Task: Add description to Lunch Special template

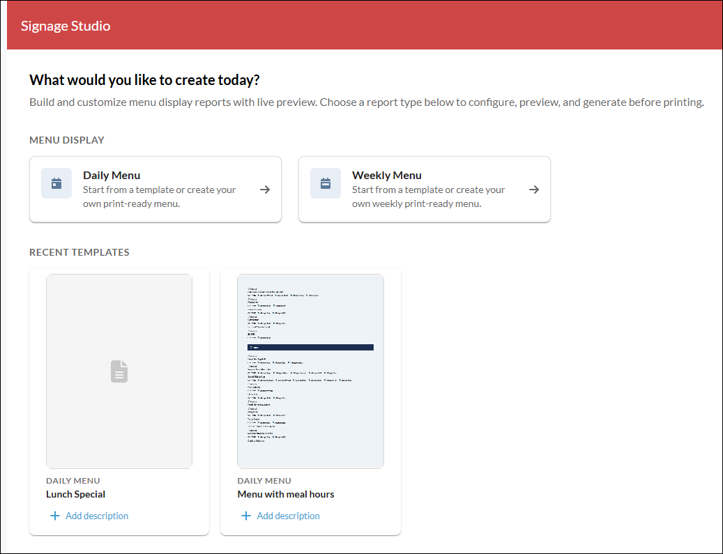Action: point(97,516)
